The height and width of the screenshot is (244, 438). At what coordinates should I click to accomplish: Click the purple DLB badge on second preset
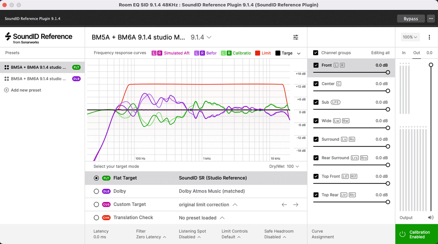pyautogui.click(x=76, y=79)
